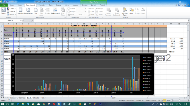Switch to Sheet1 worksheet
190x106 pixels.
36,98
